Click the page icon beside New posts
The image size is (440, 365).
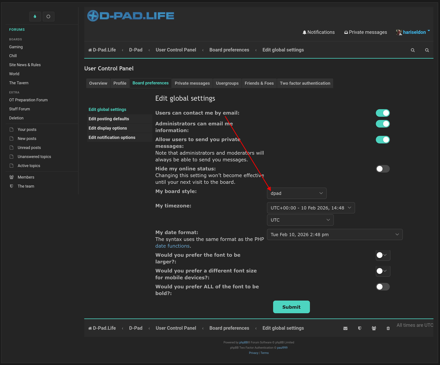[11, 138]
